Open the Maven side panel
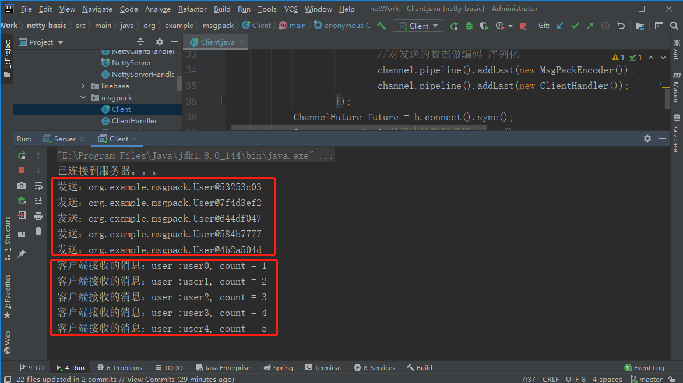The height and width of the screenshot is (383, 683). tap(676, 87)
